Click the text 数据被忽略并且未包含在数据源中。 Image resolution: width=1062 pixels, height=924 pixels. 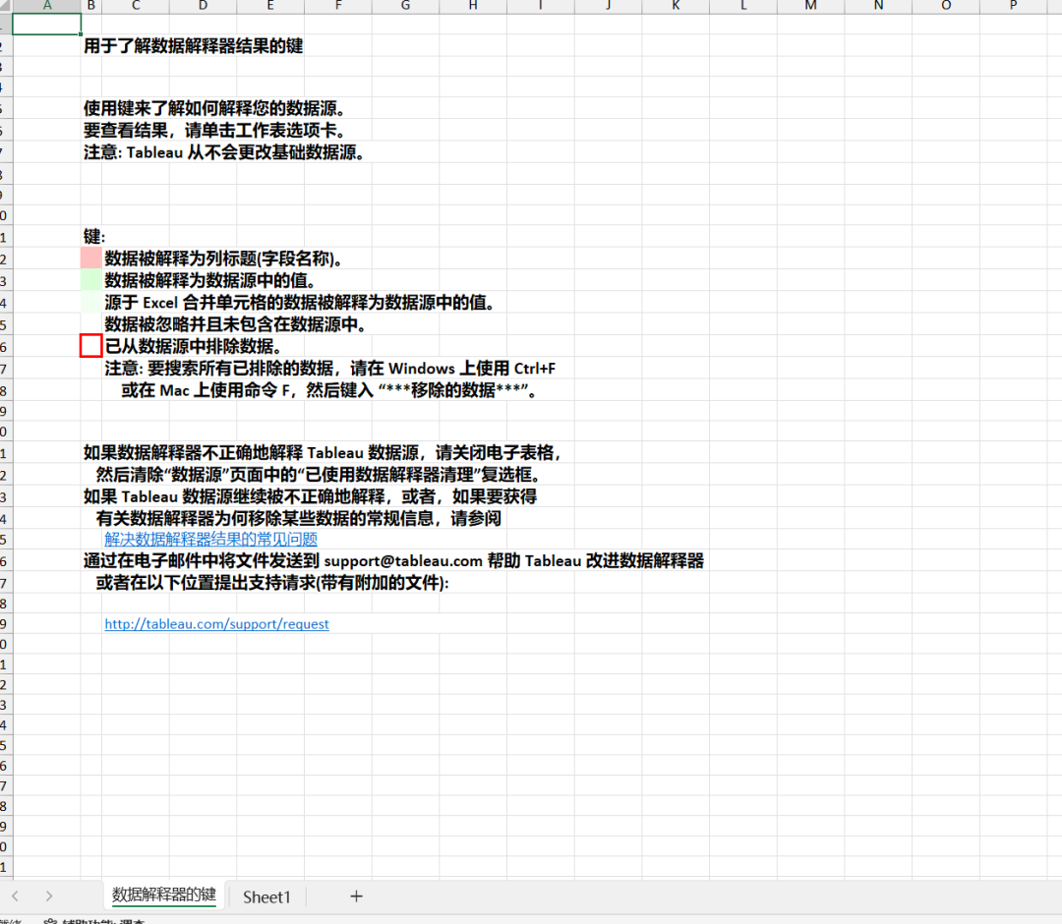[236, 324]
